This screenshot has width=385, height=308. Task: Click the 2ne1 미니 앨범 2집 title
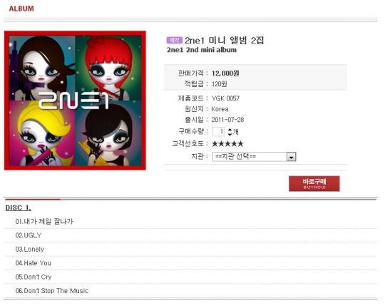tap(224, 40)
